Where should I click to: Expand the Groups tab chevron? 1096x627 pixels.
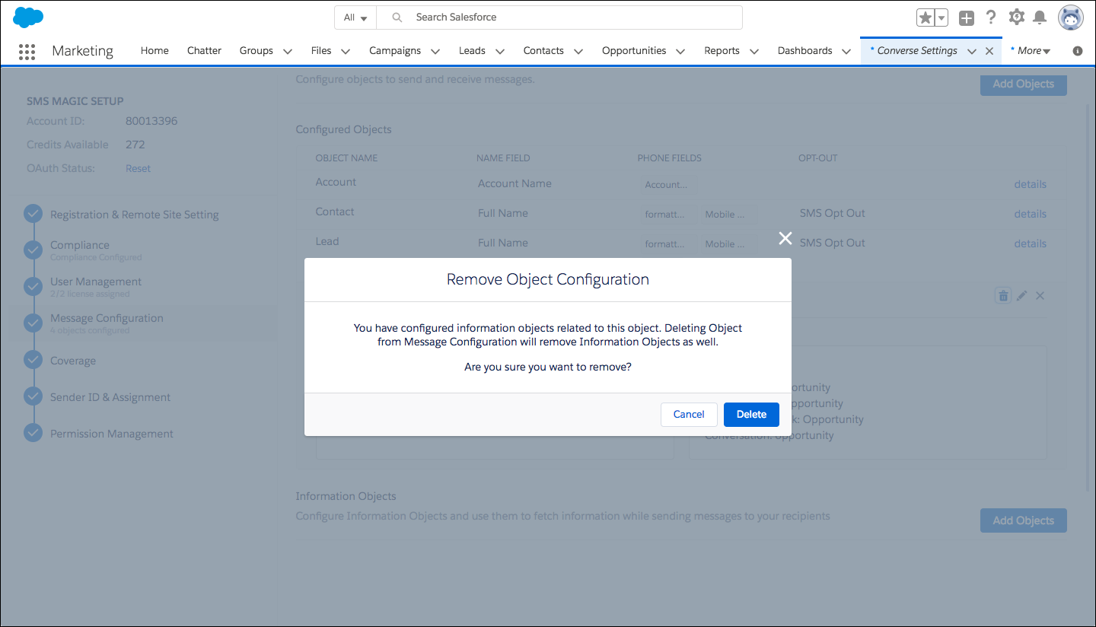coord(288,52)
